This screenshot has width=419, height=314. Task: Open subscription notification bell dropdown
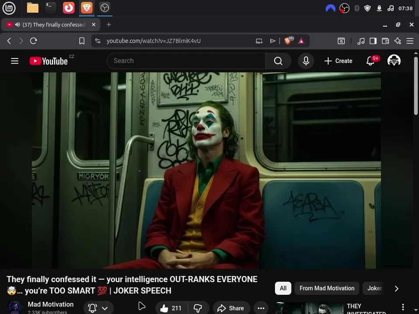coord(98,308)
